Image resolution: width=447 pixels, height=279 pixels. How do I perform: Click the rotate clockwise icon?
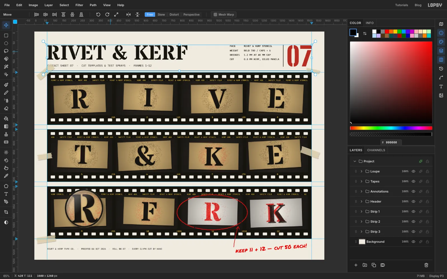click(107, 15)
